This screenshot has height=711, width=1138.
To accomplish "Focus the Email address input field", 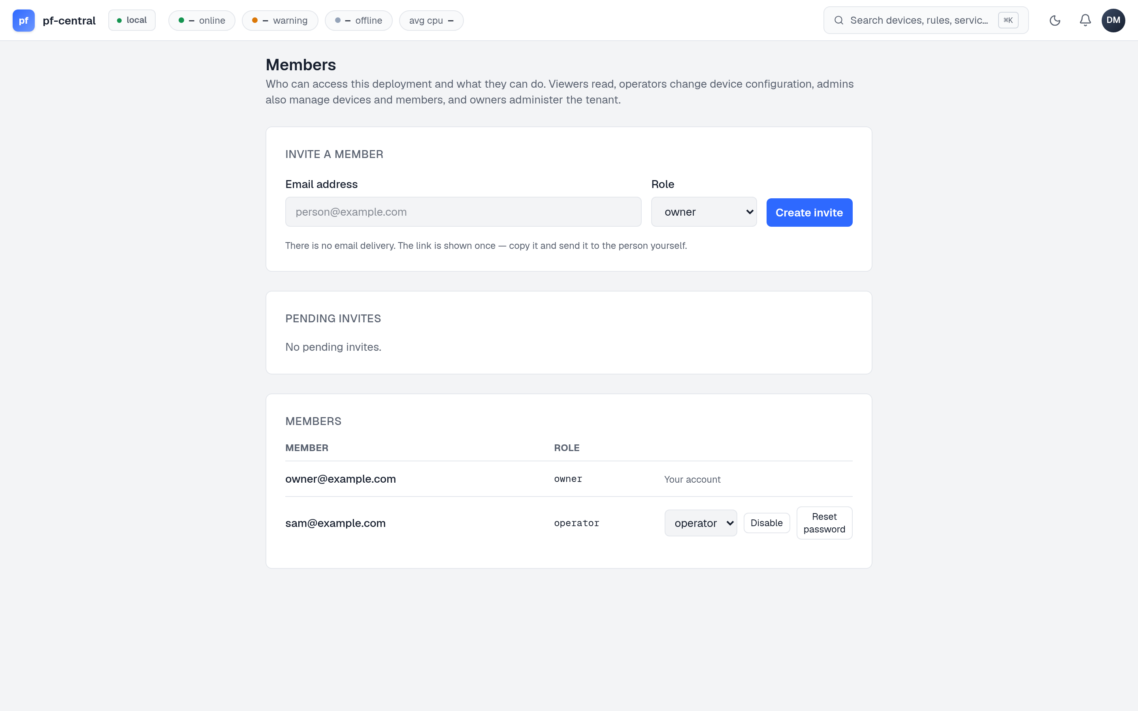I will tap(463, 212).
